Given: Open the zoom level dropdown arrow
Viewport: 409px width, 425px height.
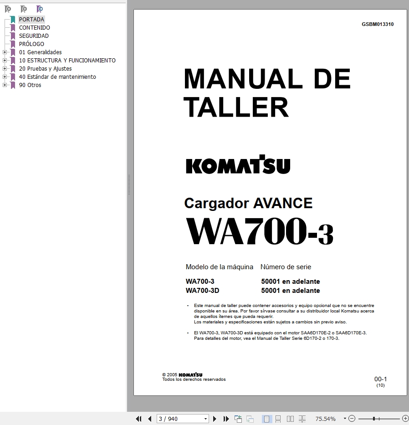Looking at the screenshot, I should tap(345, 419).
